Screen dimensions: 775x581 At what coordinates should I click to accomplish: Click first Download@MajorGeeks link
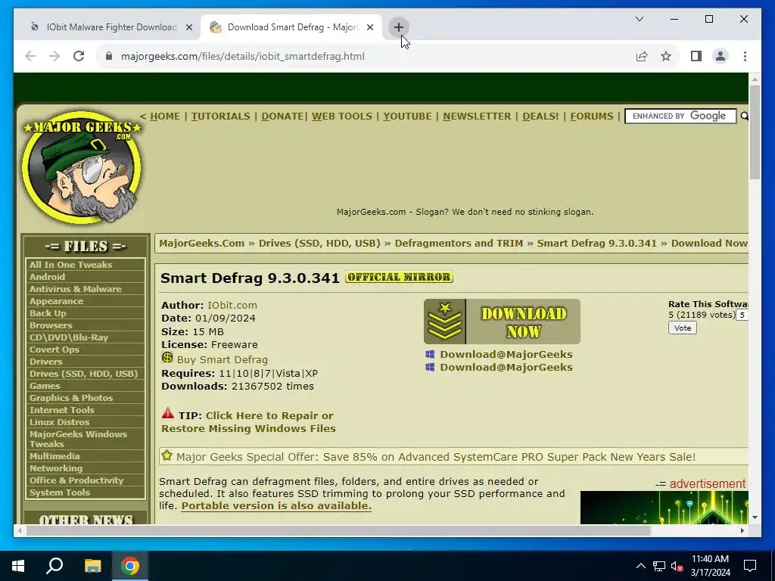click(506, 354)
